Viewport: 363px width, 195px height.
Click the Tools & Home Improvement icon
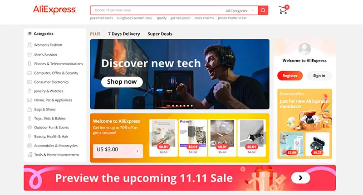[x=29, y=155]
